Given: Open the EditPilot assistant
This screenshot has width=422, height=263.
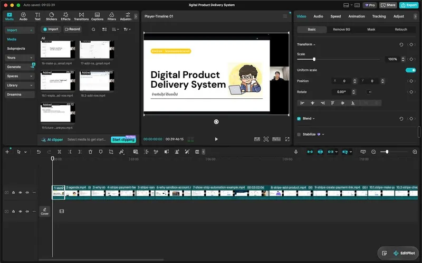Looking at the screenshot, I should (x=404, y=253).
